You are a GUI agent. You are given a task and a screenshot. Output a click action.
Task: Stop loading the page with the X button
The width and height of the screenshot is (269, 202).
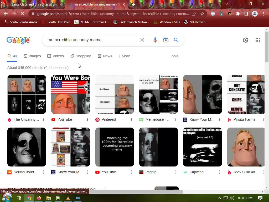(23, 14)
